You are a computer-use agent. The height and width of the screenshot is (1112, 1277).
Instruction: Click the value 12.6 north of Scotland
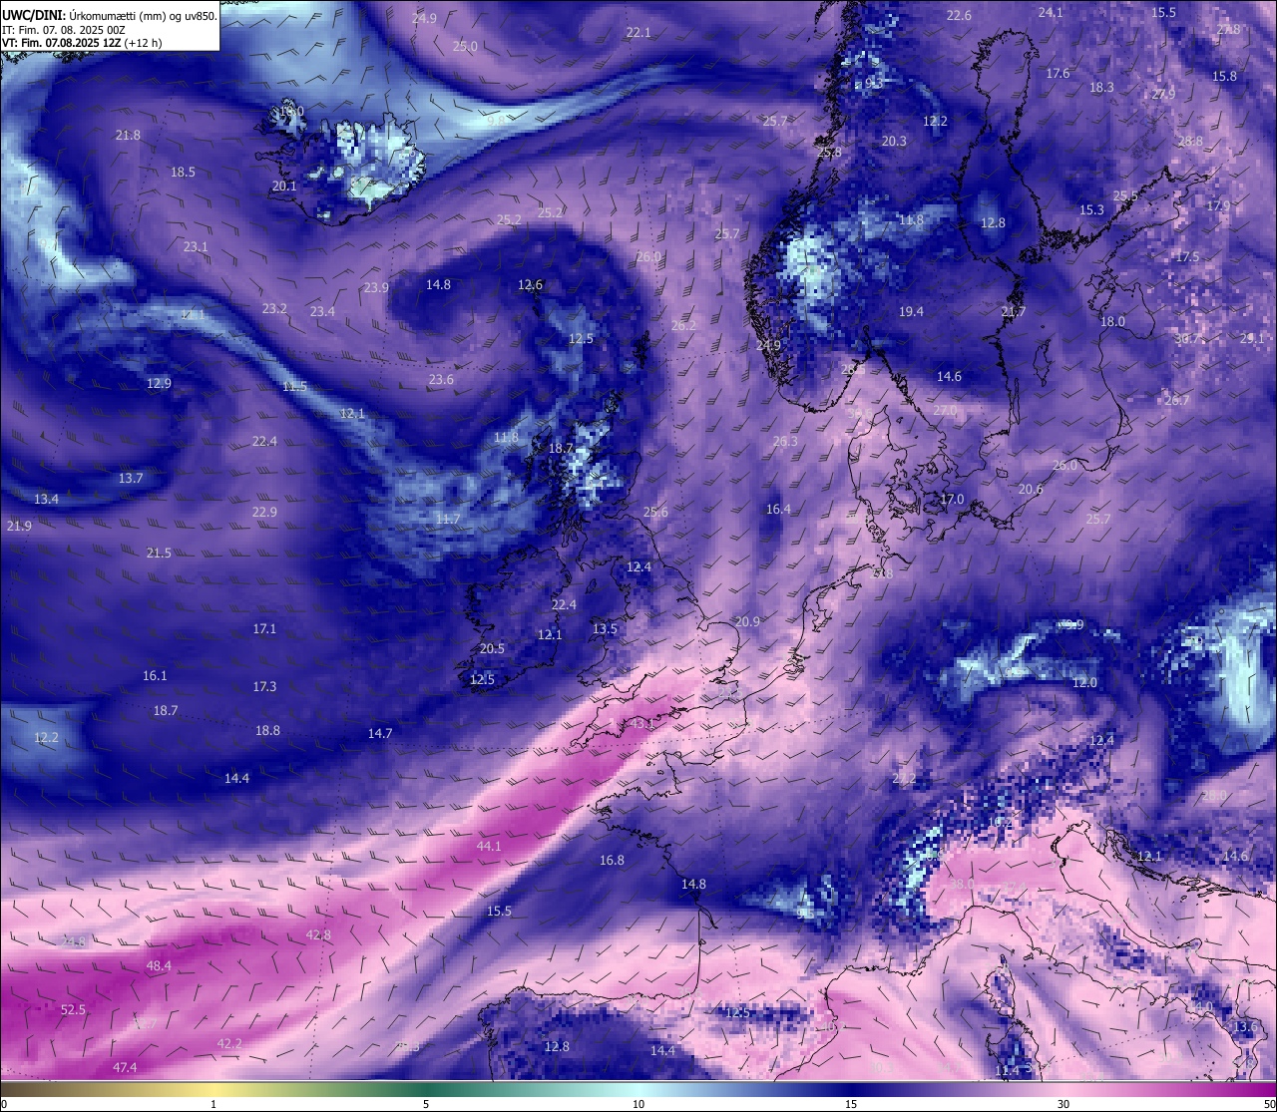click(x=530, y=285)
